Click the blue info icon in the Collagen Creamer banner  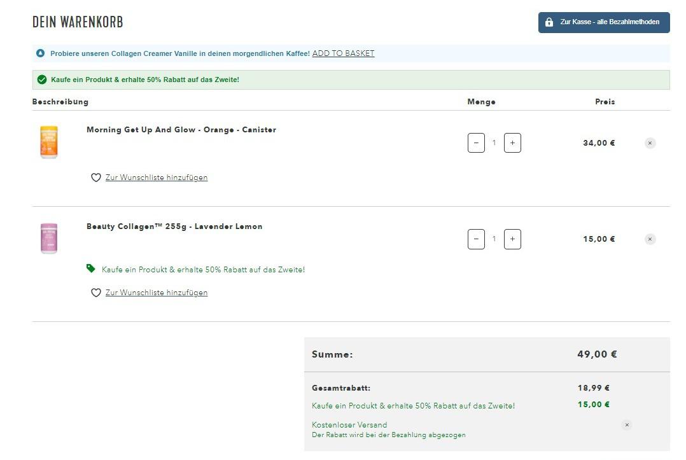tap(41, 53)
